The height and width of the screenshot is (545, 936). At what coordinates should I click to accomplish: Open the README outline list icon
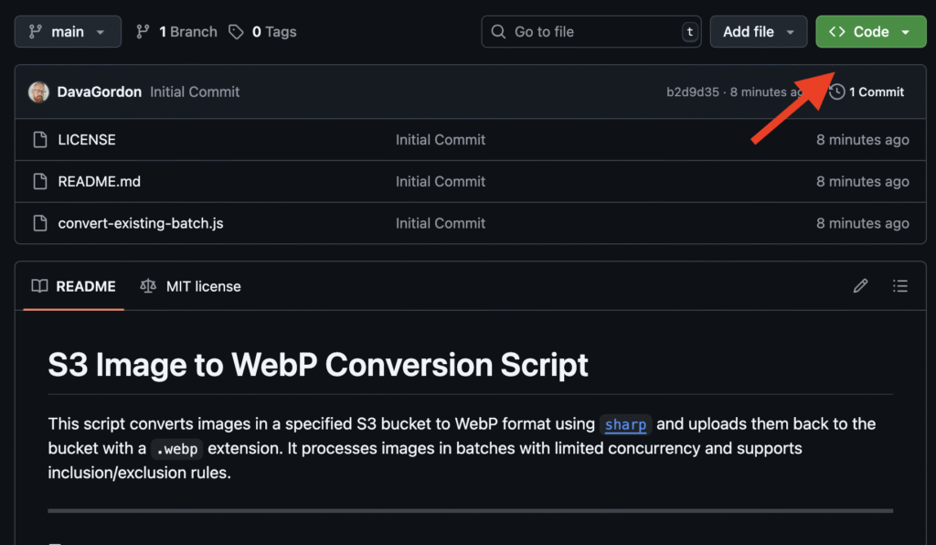(x=900, y=286)
